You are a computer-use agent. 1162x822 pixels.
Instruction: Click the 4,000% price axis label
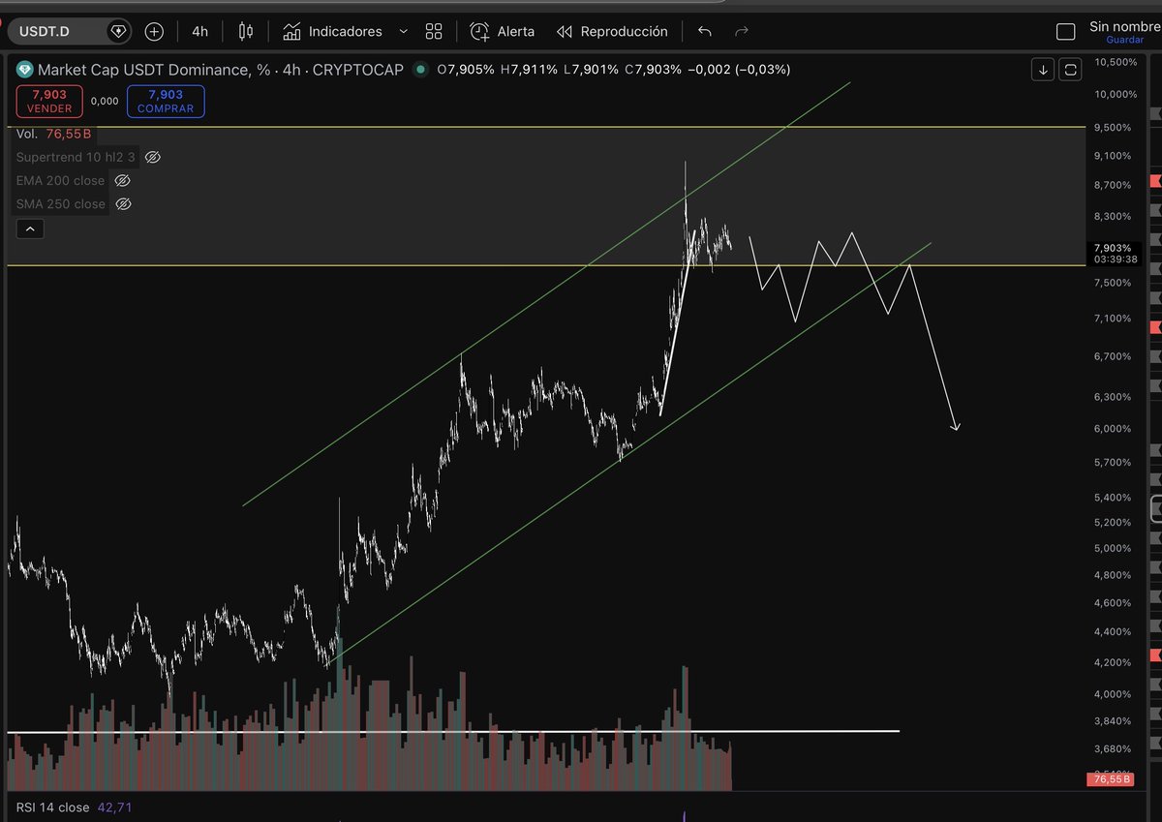tap(1114, 694)
